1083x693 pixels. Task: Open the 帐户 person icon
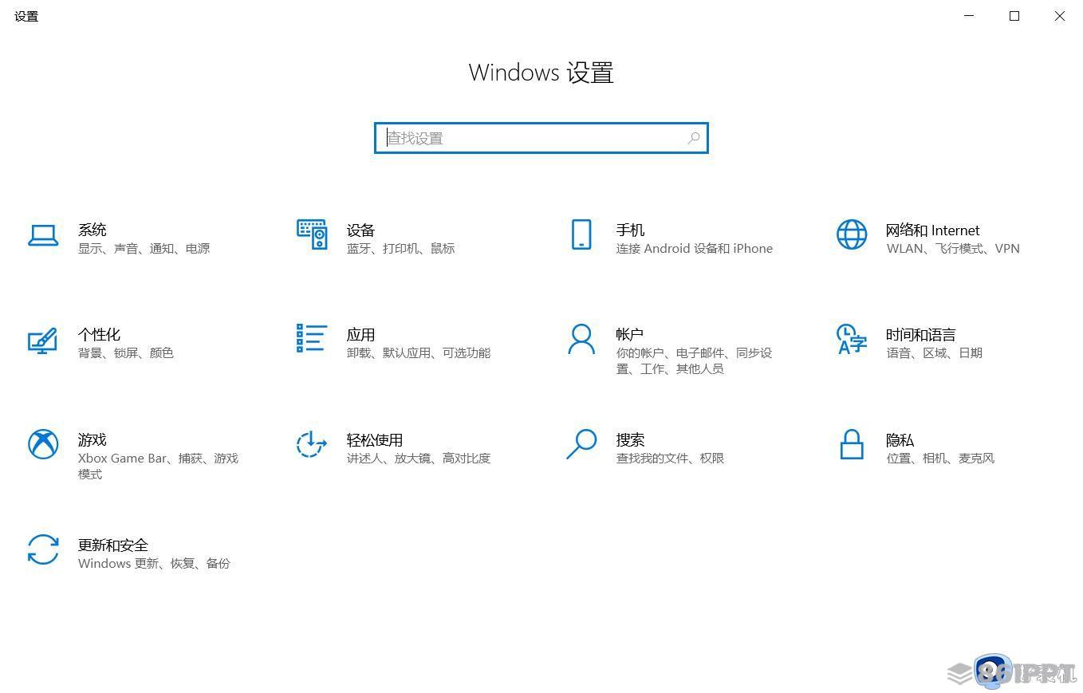[581, 339]
